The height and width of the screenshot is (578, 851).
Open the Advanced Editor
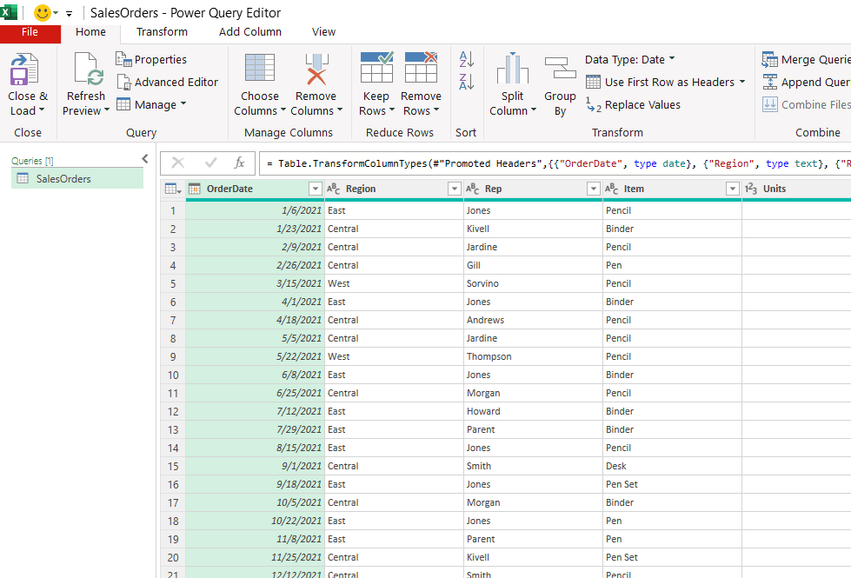168,82
